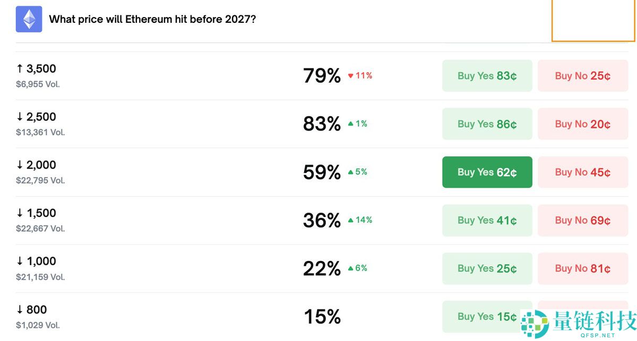Viewport: 637px width, 341px height.
Task: Click the green triangle next to the 14% change
Action: pyautogui.click(x=351, y=220)
